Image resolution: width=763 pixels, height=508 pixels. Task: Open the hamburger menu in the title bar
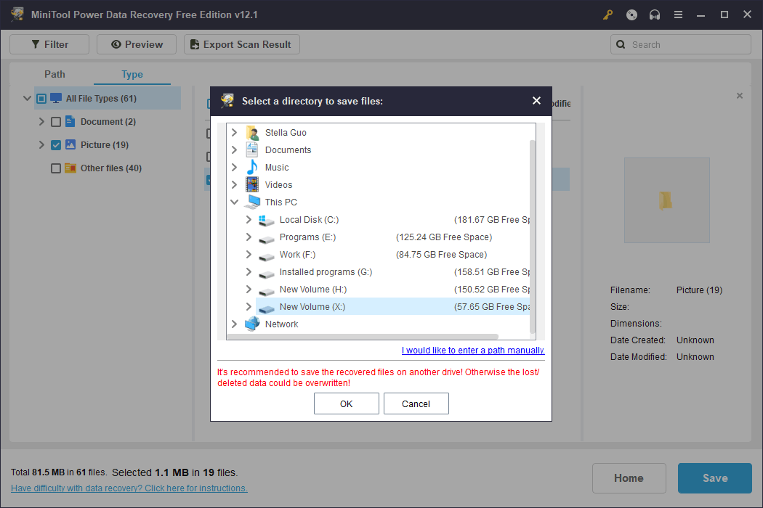click(677, 14)
